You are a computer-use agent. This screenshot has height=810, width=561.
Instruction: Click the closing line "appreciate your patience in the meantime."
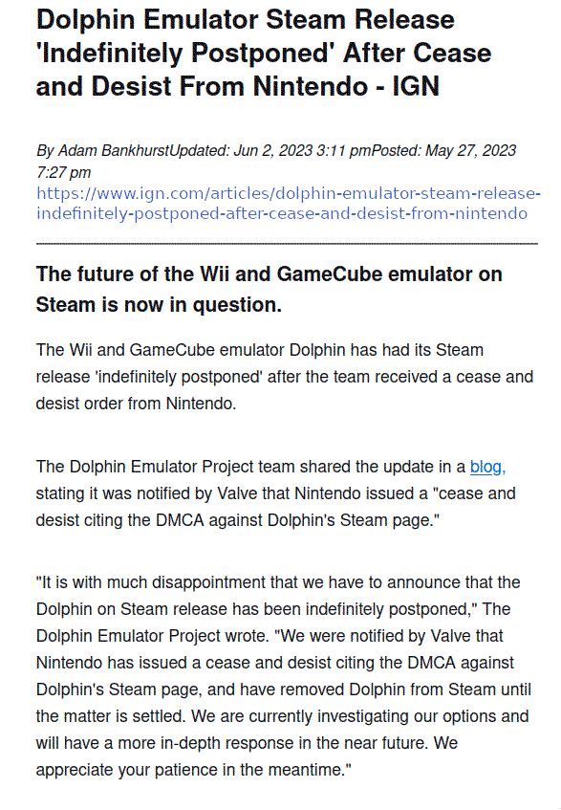click(194, 770)
